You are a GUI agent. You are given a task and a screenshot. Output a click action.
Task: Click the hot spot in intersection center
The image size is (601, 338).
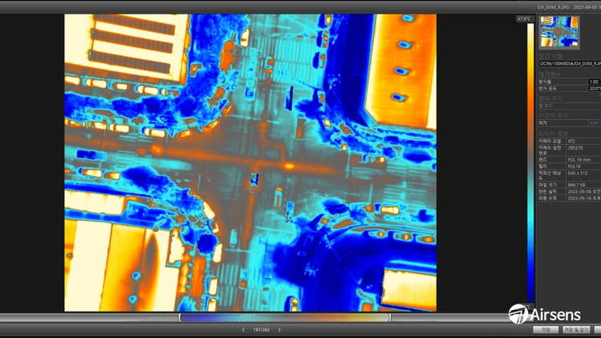[x=289, y=166]
